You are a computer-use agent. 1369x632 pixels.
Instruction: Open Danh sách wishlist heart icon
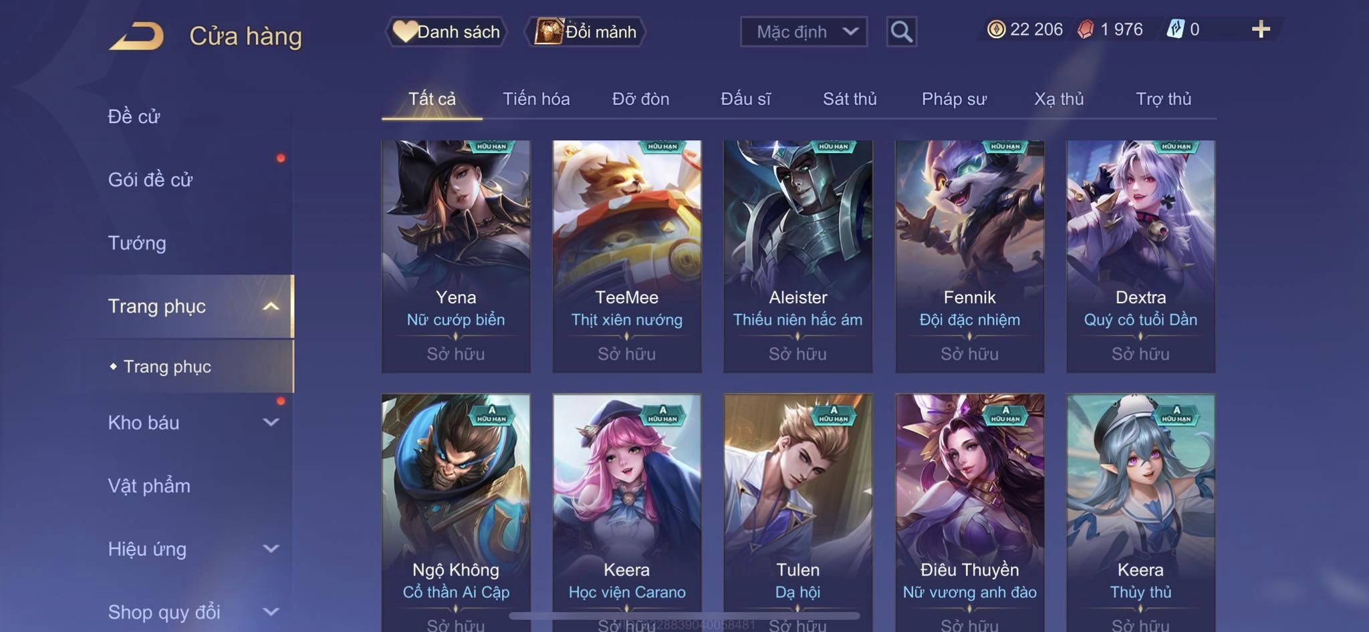pos(404,31)
